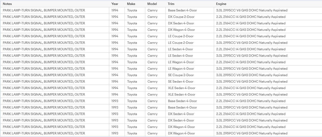Click the Notes cell in the first row

(54, 10)
